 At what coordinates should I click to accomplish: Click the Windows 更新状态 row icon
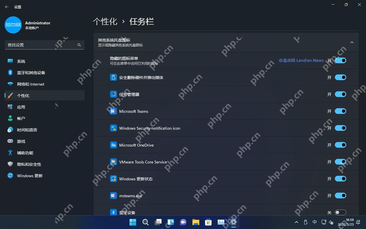point(113,179)
